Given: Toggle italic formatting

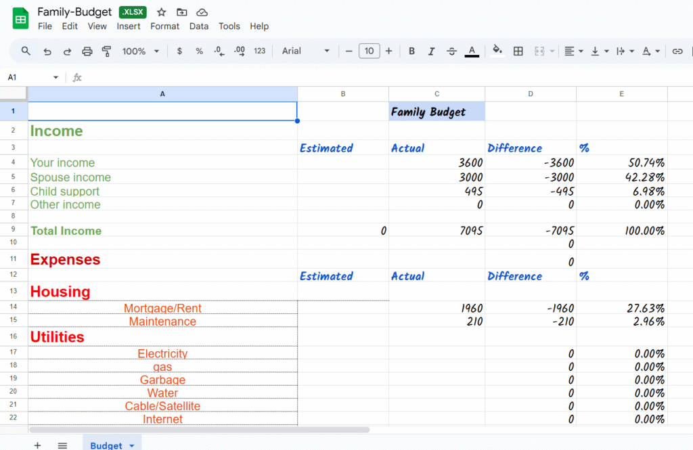Looking at the screenshot, I should click(431, 51).
